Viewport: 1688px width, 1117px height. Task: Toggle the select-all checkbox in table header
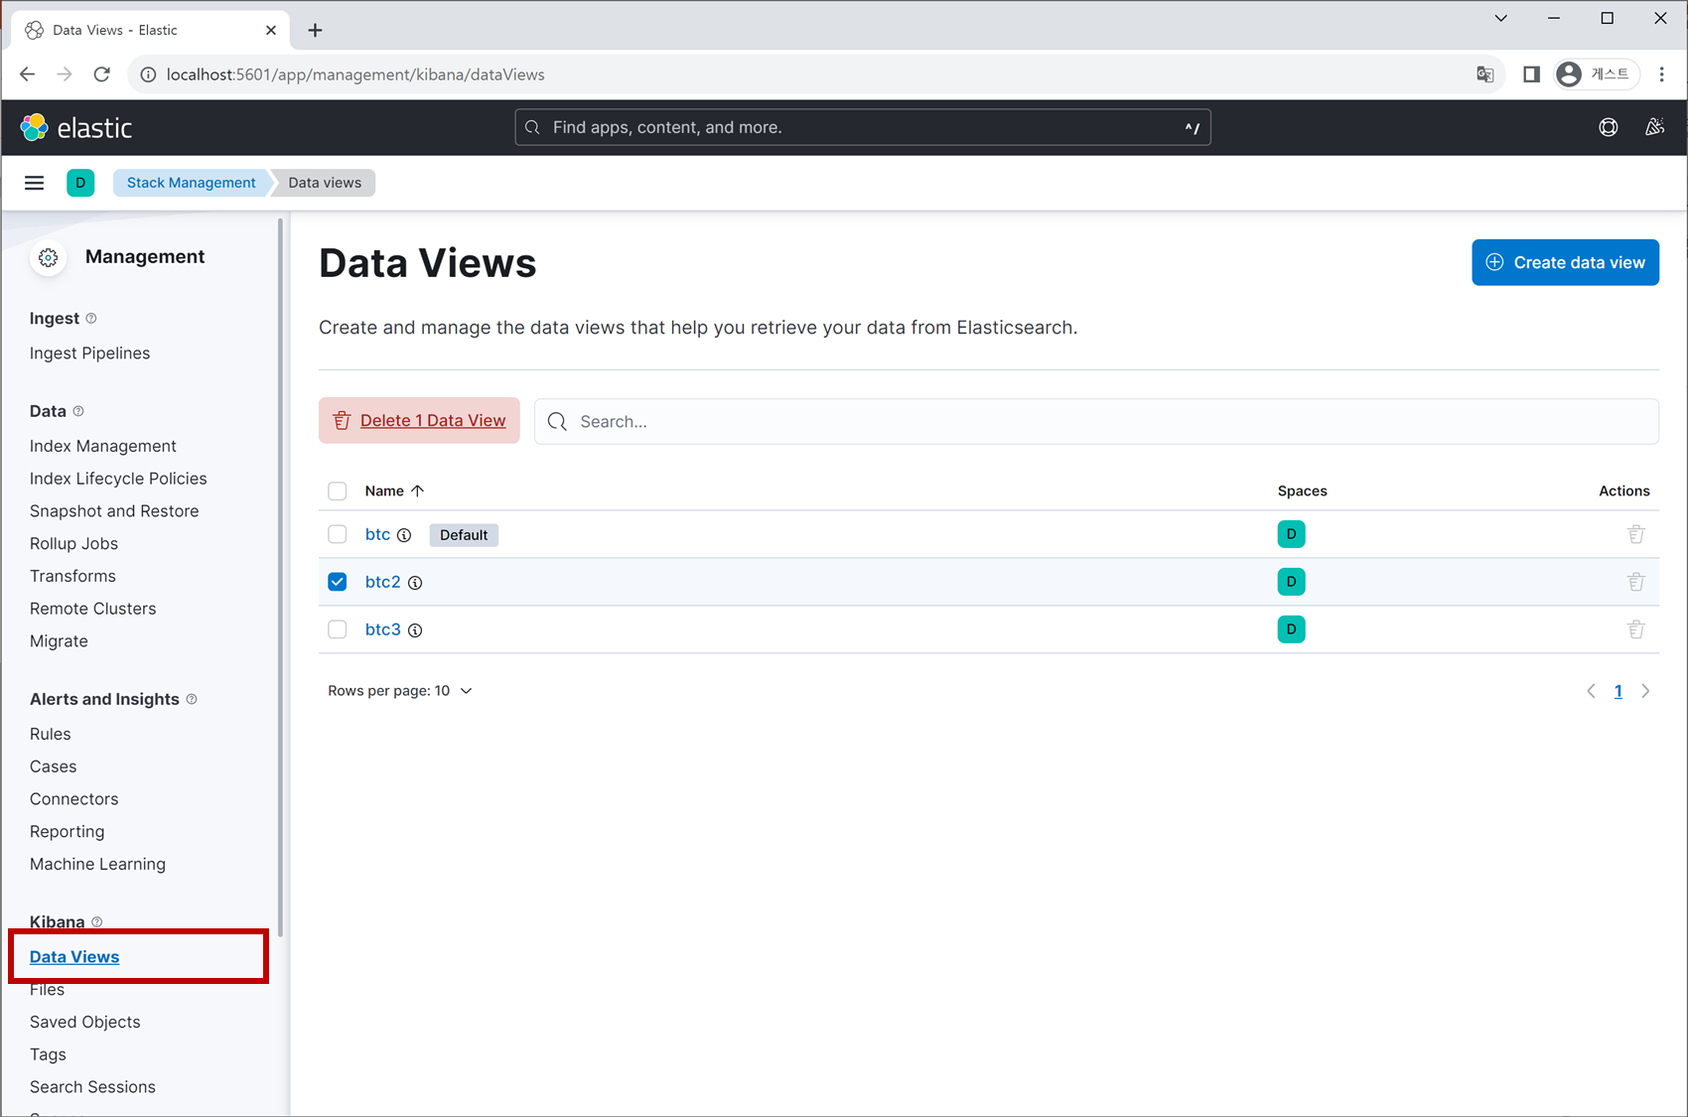coord(338,491)
